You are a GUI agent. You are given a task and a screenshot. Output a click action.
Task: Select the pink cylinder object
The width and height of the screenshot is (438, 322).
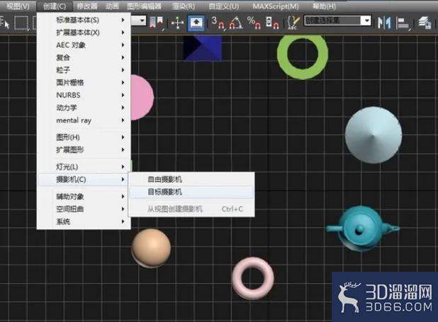(142, 98)
